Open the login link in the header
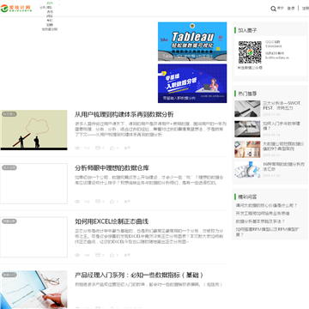The width and height of the screenshot is (309, 309). [x=291, y=9]
